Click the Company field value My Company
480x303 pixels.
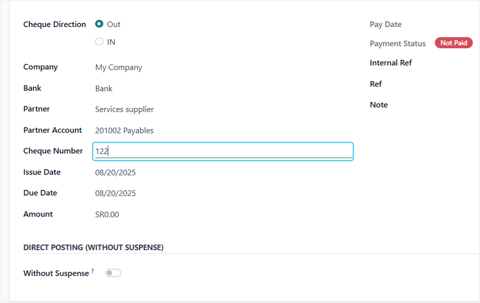point(118,68)
